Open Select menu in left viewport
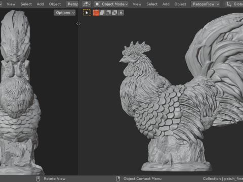 coord(26,4)
